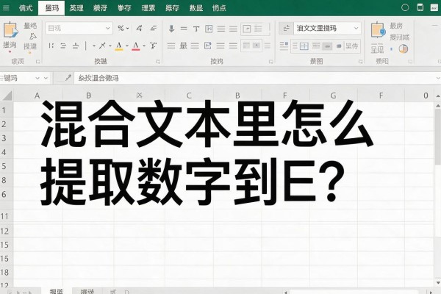441x294 pixels.
Task: Click the blue grid table icon in styles group
Action: coord(304,46)
